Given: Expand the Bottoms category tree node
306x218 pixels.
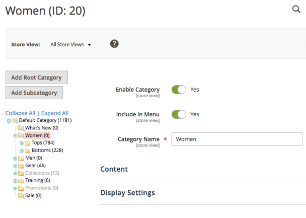Looking at the screenshot, I should point(21,151).
